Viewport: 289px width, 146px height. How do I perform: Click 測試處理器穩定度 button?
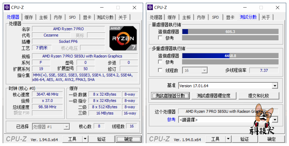coord(214,96)
